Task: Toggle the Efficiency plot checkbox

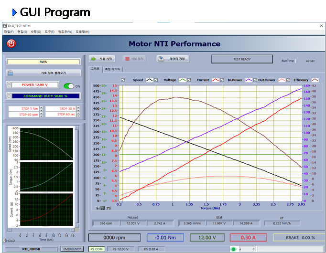Action: click(288, 80)
